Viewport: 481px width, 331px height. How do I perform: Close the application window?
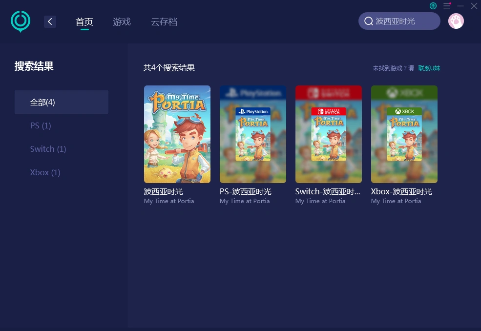click(474, 6)
